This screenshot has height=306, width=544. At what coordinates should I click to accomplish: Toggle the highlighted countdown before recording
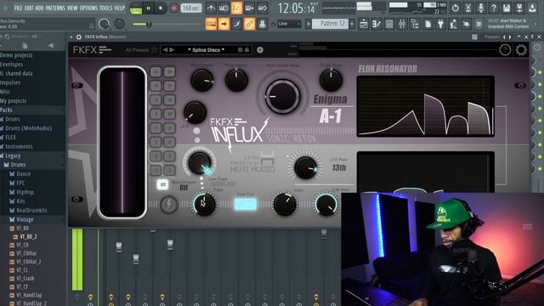(236, 8)
